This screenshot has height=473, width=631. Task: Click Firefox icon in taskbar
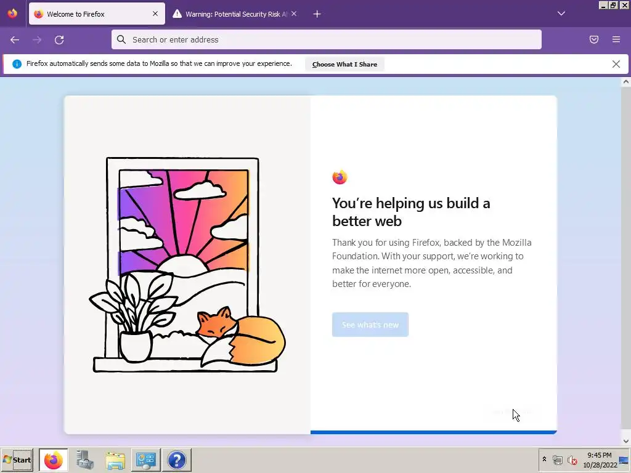pos(54,459)
